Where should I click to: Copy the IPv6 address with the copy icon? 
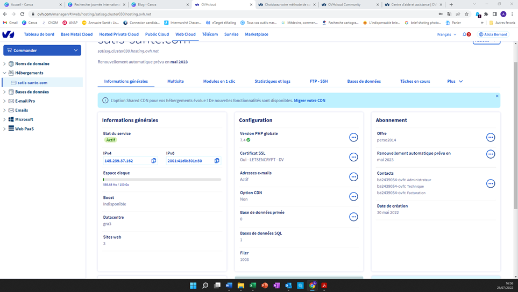(x=217, y=161)
